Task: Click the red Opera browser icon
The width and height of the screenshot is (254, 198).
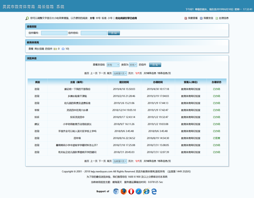Action: pyautogui.click(x=131, y=192)
